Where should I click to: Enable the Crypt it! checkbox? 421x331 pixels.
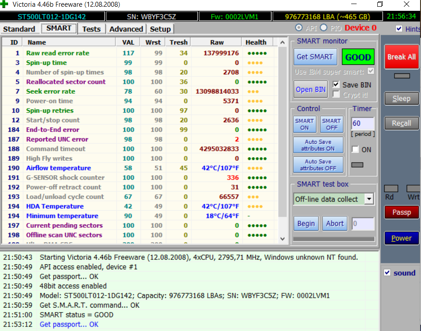(336, 95)
